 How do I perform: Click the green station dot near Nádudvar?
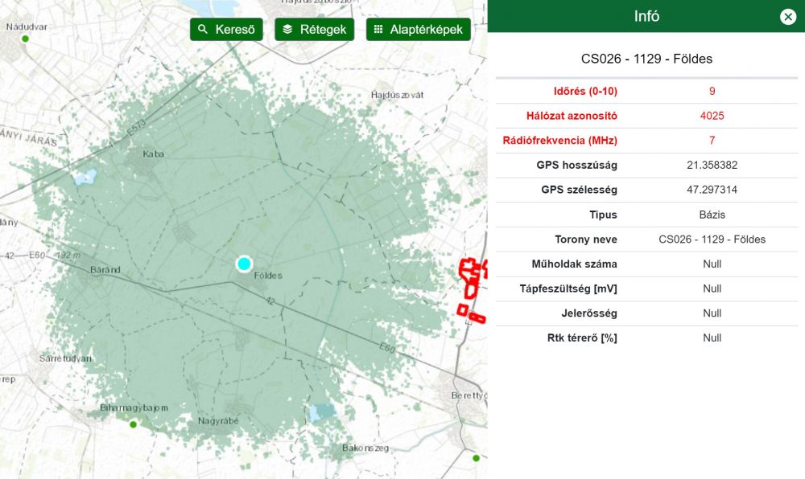coord(25,39)
